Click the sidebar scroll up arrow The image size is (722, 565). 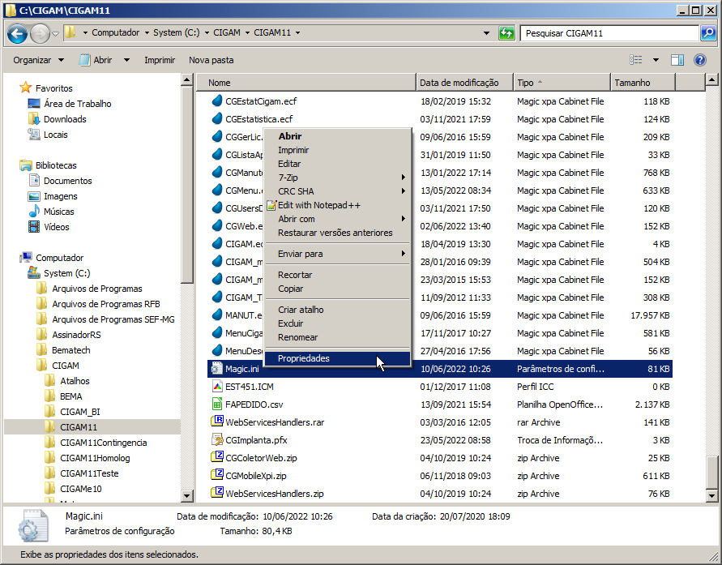coord(186,79)
